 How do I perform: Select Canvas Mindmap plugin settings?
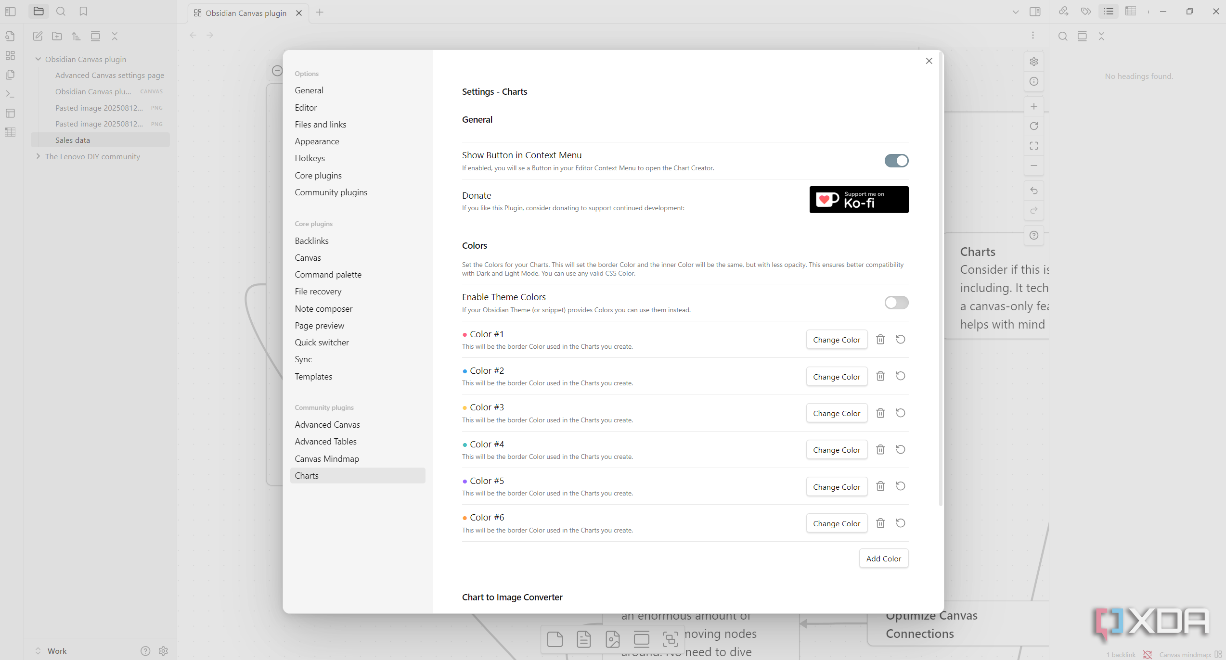327,459
